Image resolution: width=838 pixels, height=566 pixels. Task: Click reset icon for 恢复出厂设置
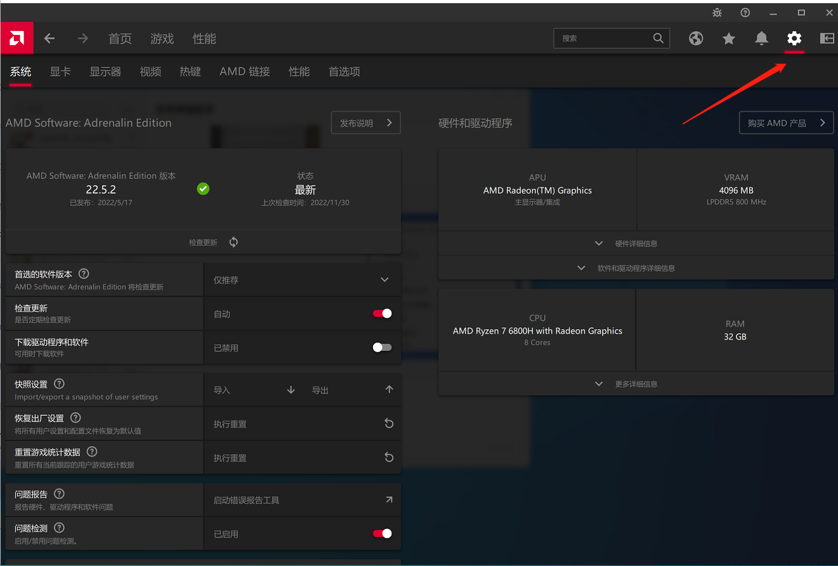click(390, 423)
